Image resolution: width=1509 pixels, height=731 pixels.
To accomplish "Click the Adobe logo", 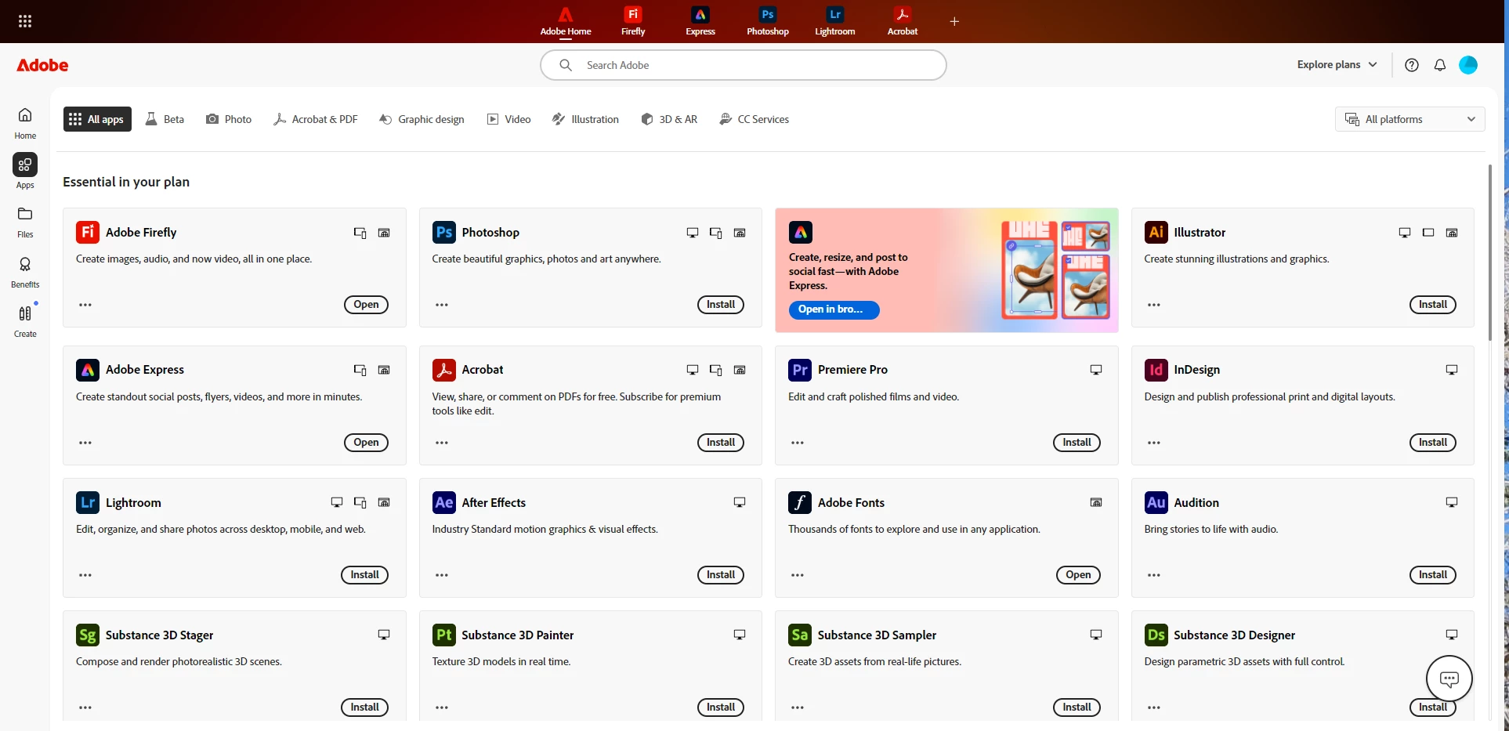I will 42,65.
